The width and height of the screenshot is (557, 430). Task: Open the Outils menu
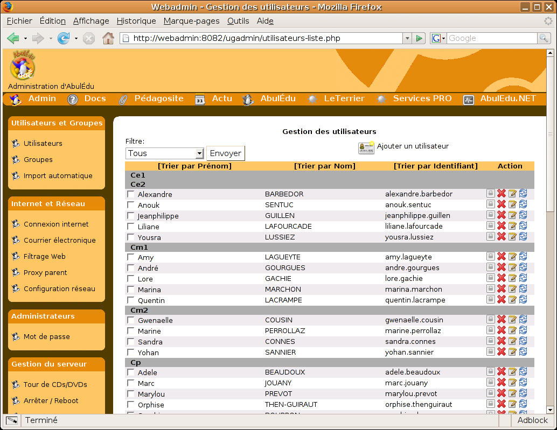point(238,21)
